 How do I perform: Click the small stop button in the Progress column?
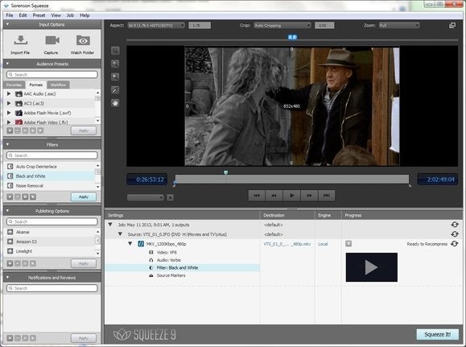tap(348, 244)
